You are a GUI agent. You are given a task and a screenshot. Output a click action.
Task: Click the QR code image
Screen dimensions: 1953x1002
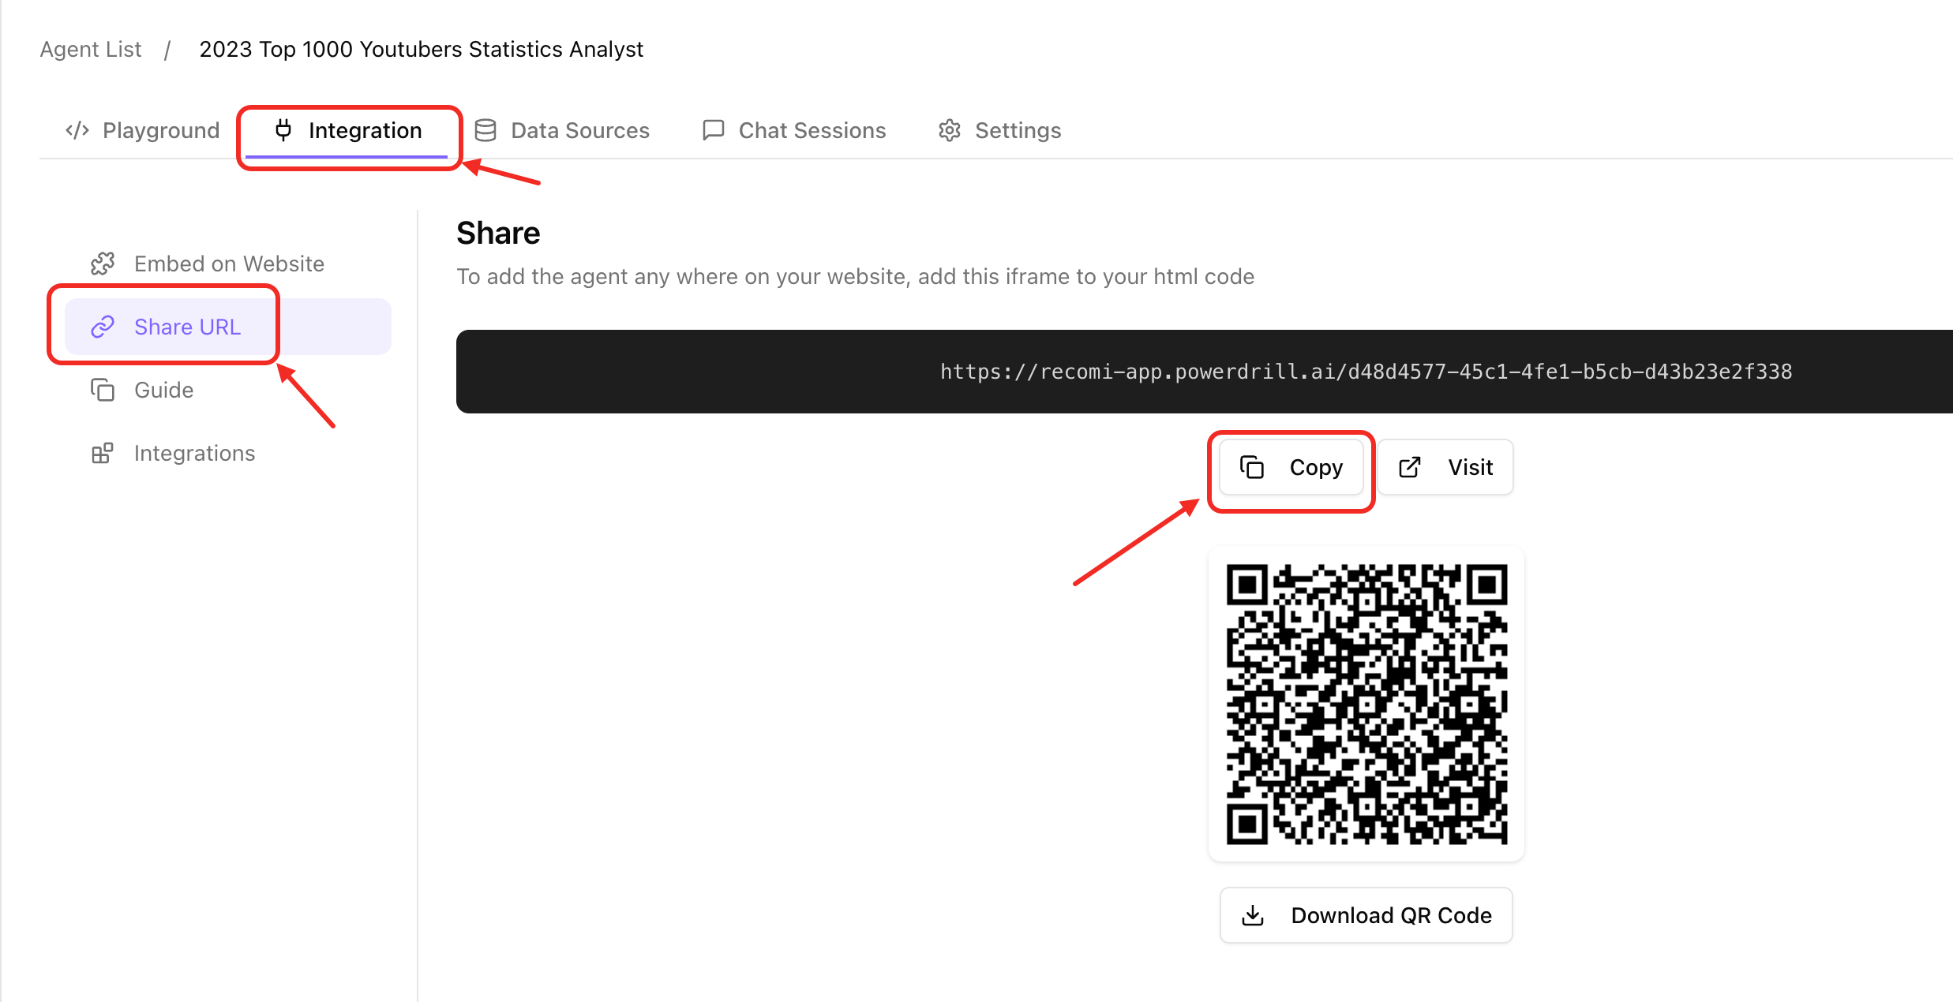[1366, 704]
